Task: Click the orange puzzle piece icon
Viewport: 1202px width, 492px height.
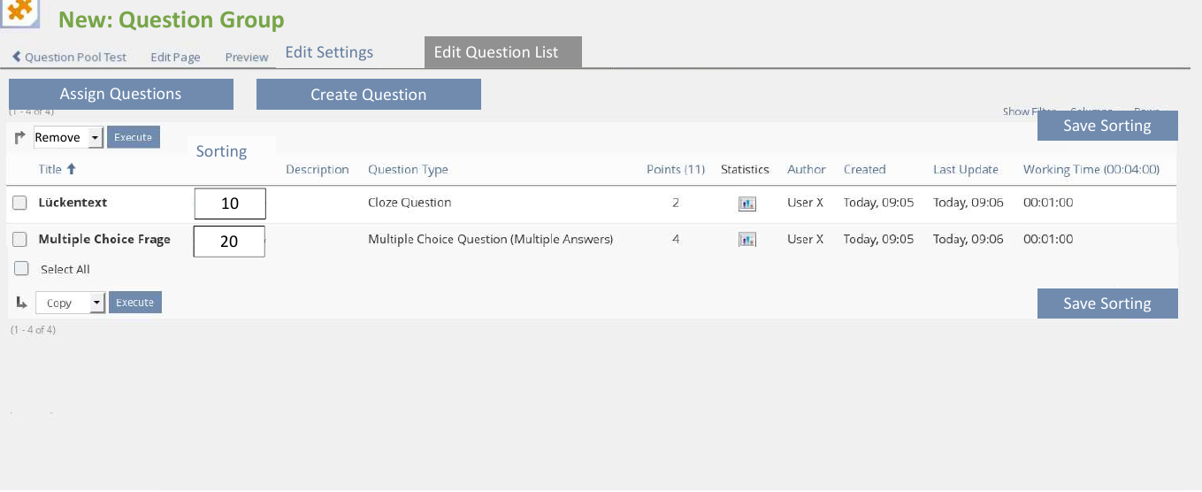Action: [19, 12]
